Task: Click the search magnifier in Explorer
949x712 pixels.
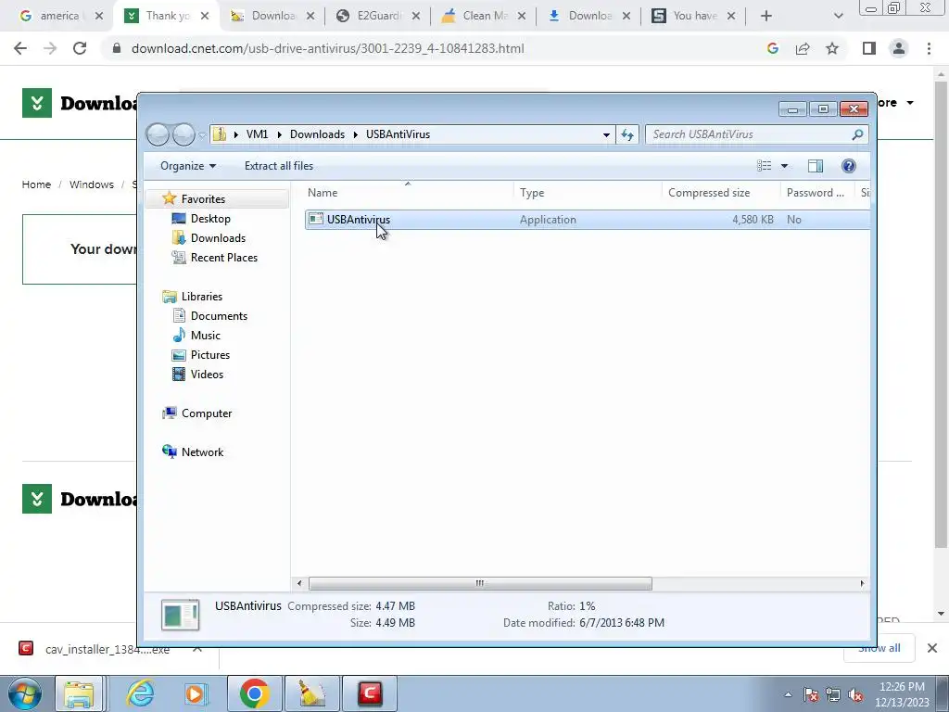Action: [x=857, y=134]
